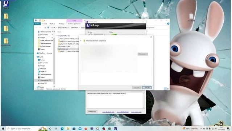Click the Parcourir button in the extraction dialog
The width and height of the screenshot is (232, 131).
142,54
